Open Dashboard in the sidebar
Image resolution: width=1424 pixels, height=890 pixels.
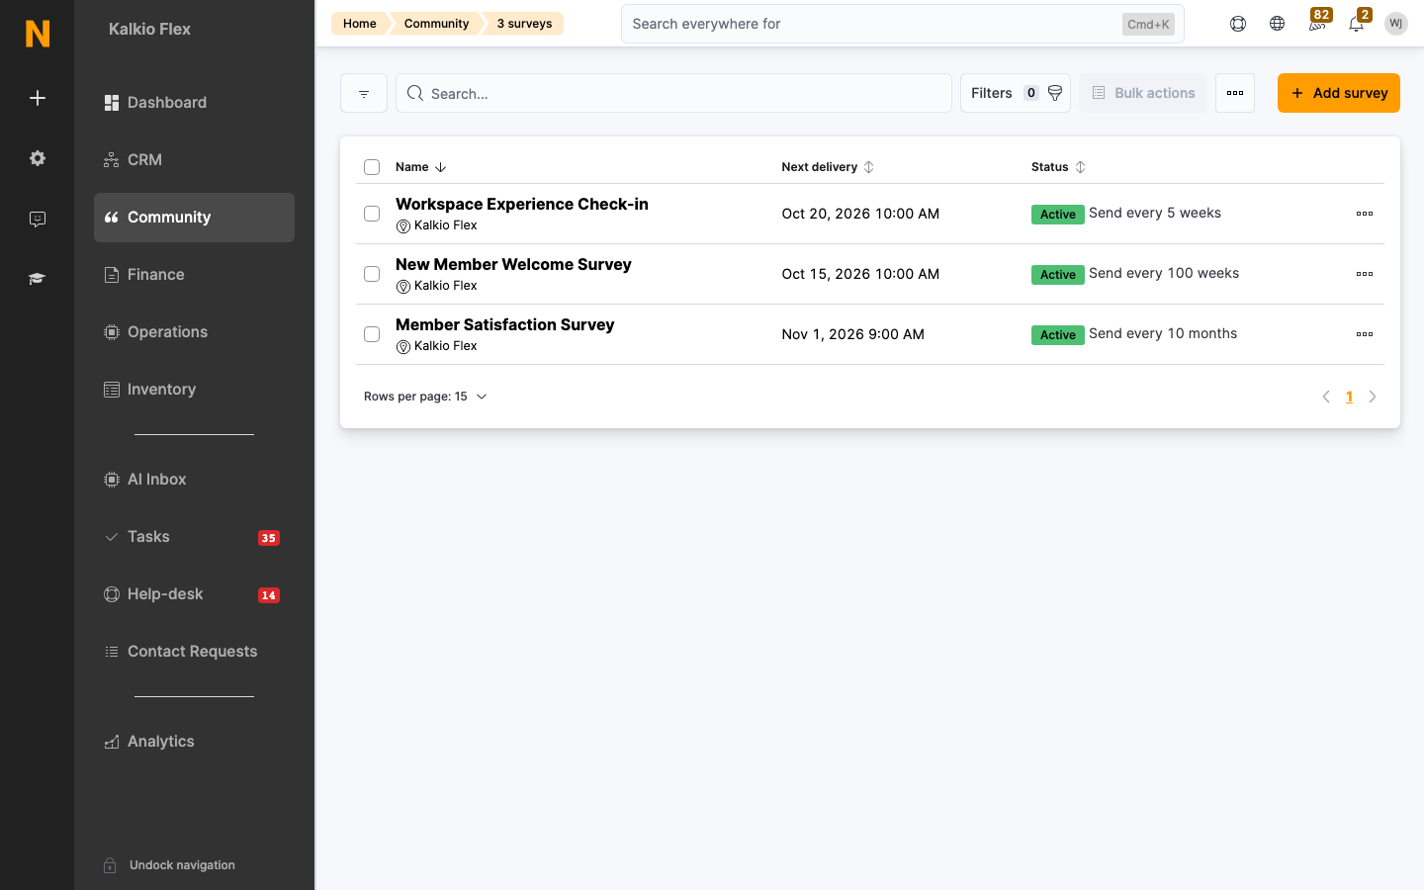pyautogui.click(x=194, y=103)
